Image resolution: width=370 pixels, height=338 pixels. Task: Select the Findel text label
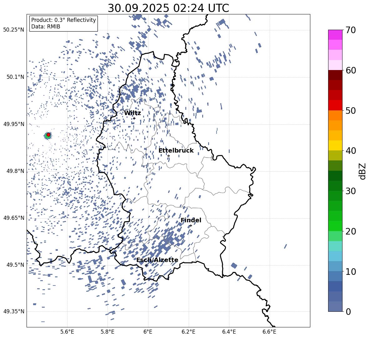191,220
